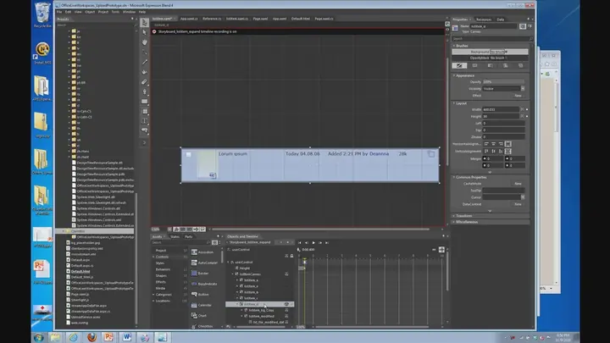Image resolution: width=610 pixels, height=343 pixels.
Task: Select the Eyedropper tool in toolbox
Action: pyautogui.click(x=144, y=62)
